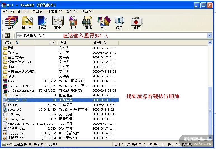Viewport: 216px width, 149px height.
Task: Click the size value 59,487,993
Action: (x=47, y=91)
